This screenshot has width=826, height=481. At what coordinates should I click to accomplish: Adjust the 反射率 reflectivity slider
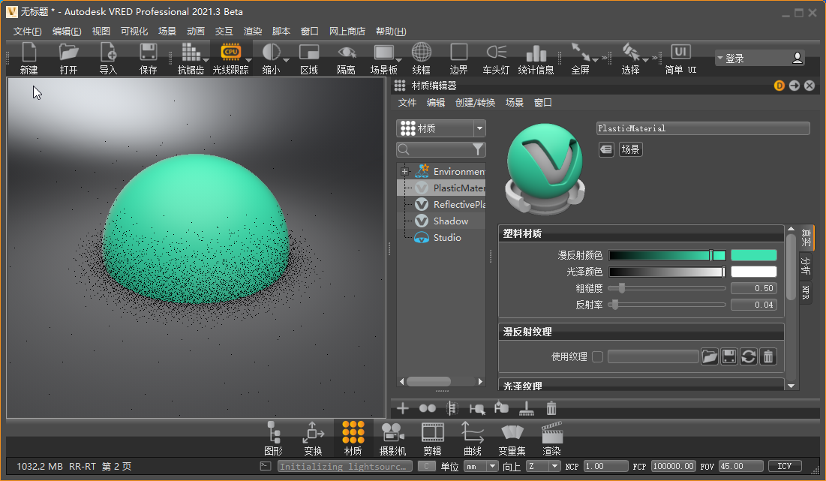pyautogui.click(x=667, y=305)
